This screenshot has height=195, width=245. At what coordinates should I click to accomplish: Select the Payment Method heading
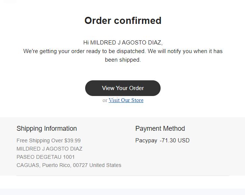[x=160, y=129]
